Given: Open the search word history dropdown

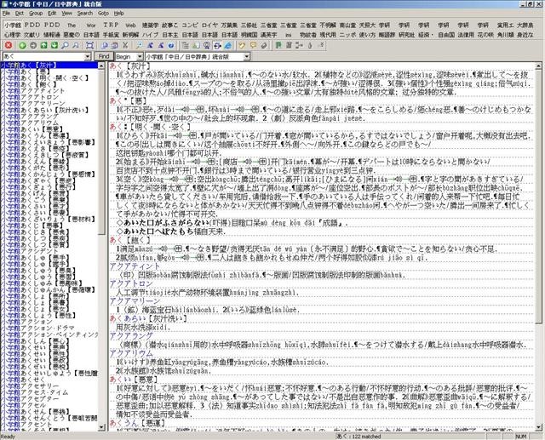Looking at the screenshot, I should (88, 56).
